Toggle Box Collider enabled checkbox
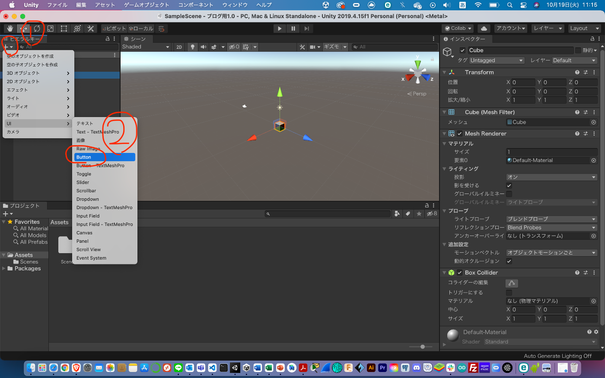 click(x=460, y=273)
